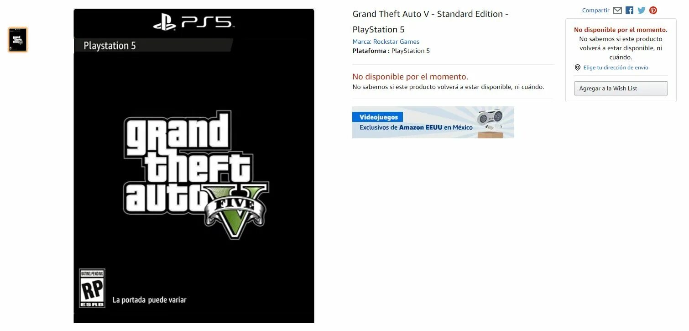Share on Pinterest icon
This screenshot has height=331, width=689.
[x=653, y=10]
